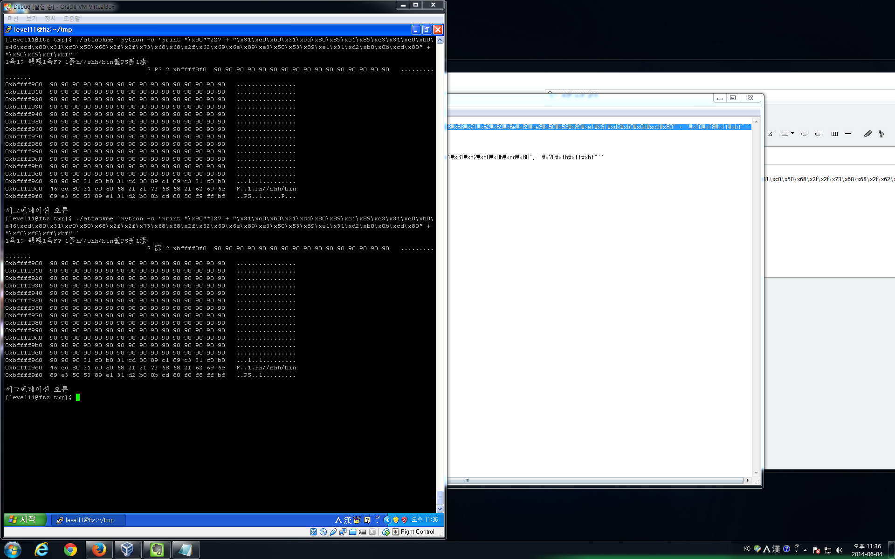This screenshot has height=559, width=895.
Task: Insert a table with the grid icon
Action: [834, 134]
